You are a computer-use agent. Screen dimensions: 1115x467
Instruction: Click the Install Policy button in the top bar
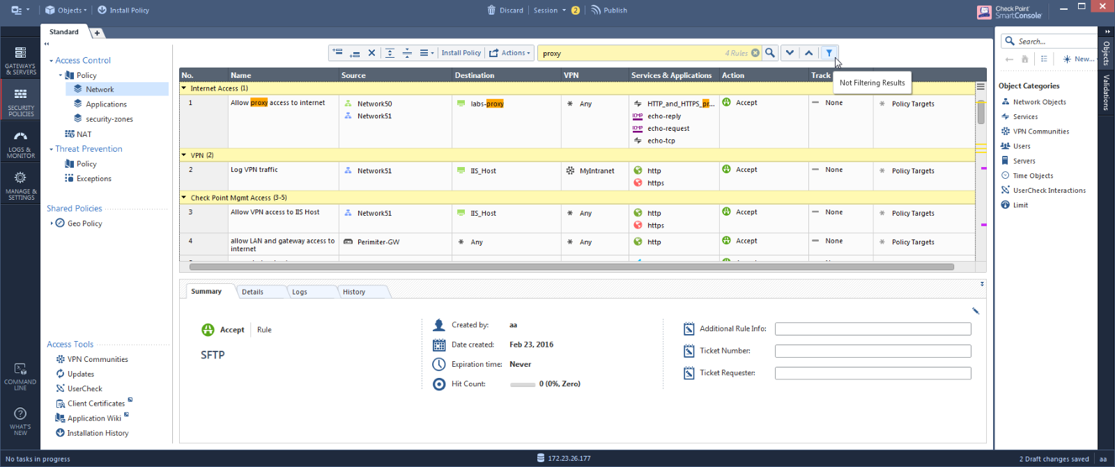point(123,10)
